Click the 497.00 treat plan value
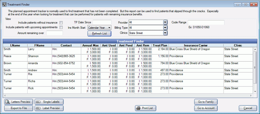This screenshot has height=114, width=260. (165, 70)
